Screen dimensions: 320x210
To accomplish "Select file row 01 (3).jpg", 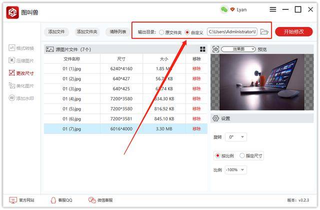I will pos(125,89).
